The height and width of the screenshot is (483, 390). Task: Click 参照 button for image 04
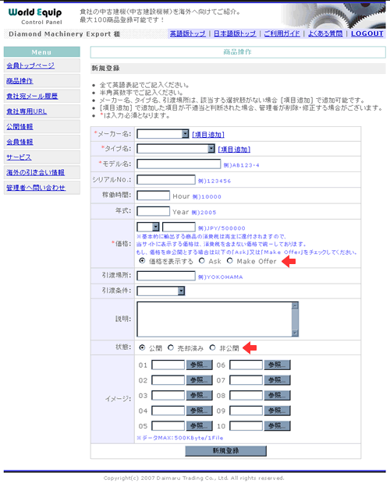199,411
